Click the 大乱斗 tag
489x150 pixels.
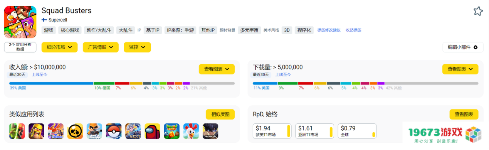point(126,30)
